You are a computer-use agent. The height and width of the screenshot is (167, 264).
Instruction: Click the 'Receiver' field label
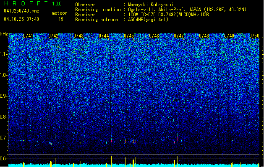click(85, 15)
